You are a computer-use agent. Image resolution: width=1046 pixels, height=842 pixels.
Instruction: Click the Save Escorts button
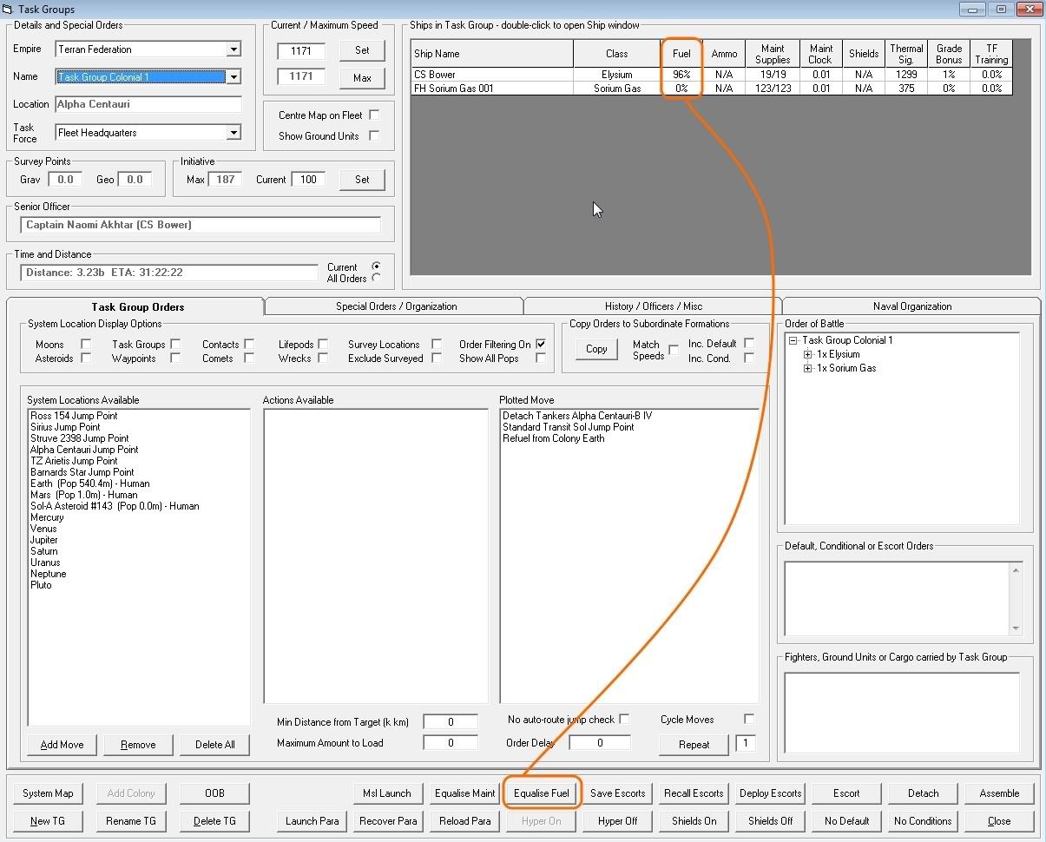coord(618,793)
